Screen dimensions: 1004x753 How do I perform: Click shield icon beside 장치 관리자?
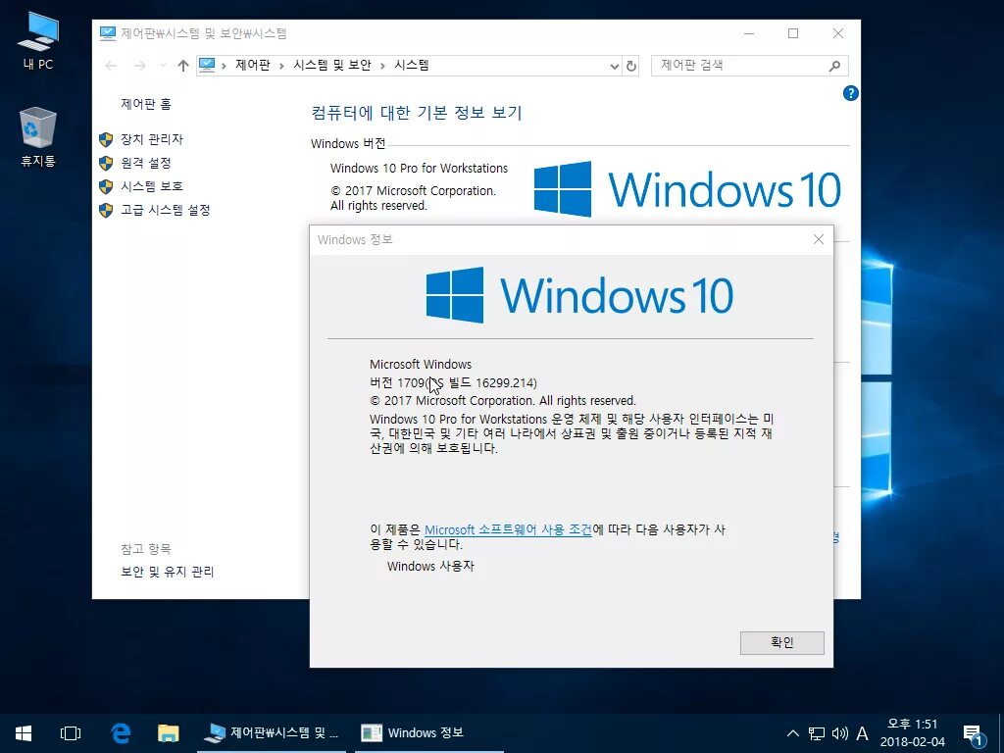coord(106,139)
